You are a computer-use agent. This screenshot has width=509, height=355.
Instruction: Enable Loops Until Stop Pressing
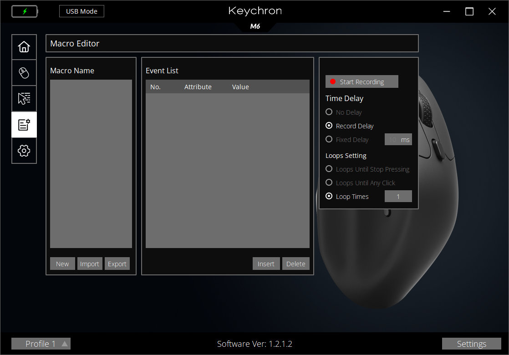point(329,169)
